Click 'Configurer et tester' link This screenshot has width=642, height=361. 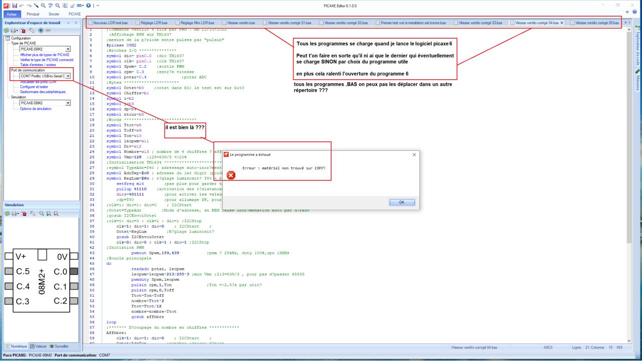pyautogui.click(x=34, y=87)
